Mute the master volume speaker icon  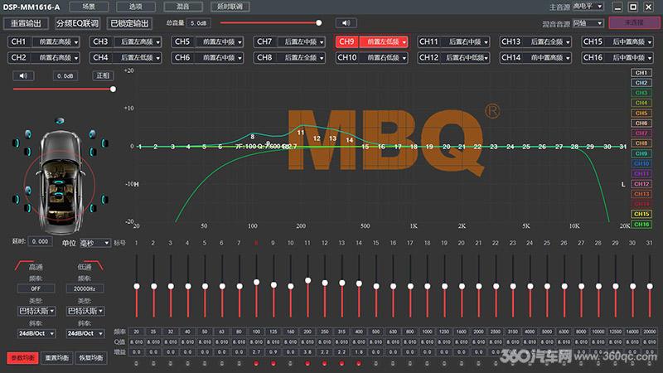[x=346, y=23]
